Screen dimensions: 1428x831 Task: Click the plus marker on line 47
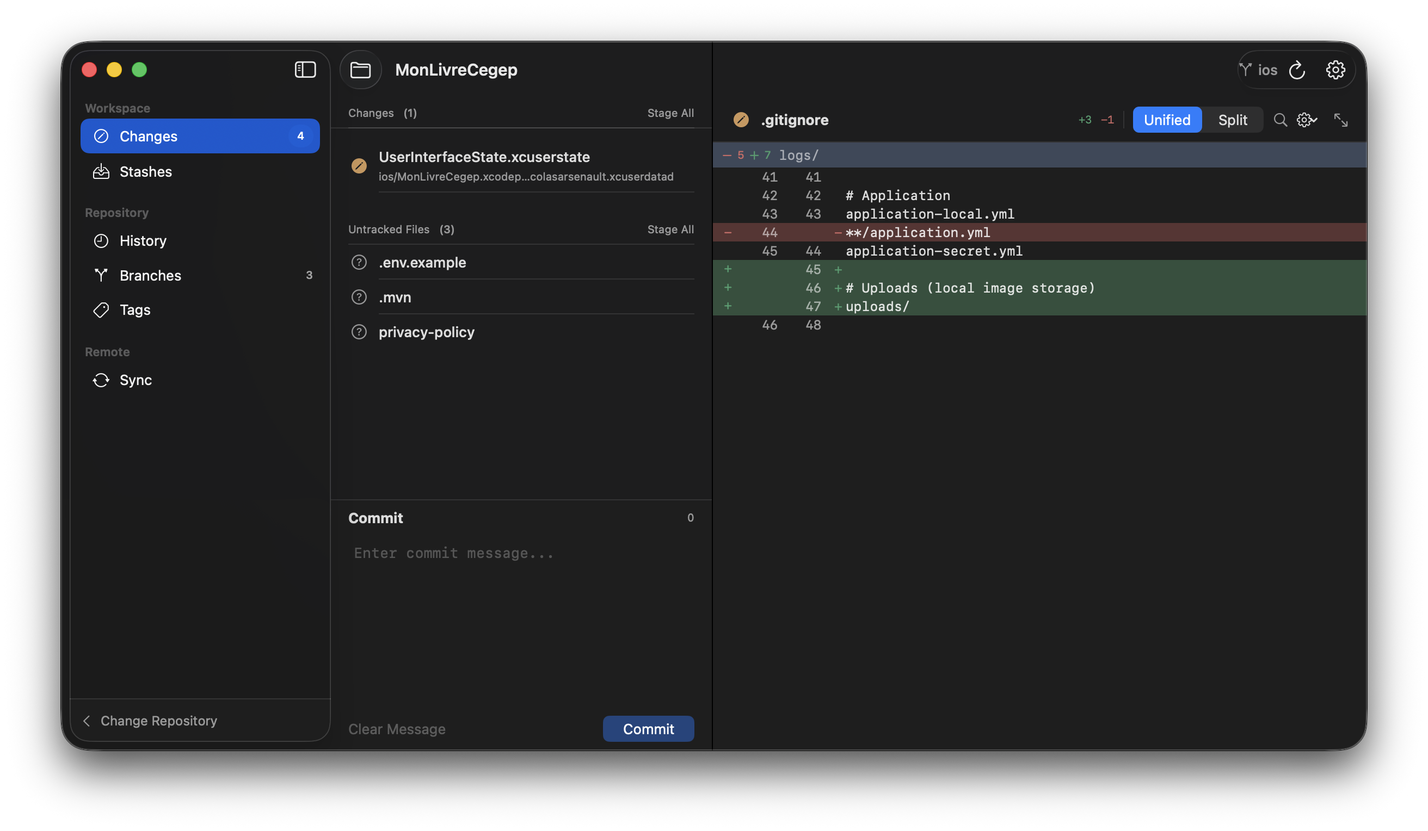coord(728,306)
